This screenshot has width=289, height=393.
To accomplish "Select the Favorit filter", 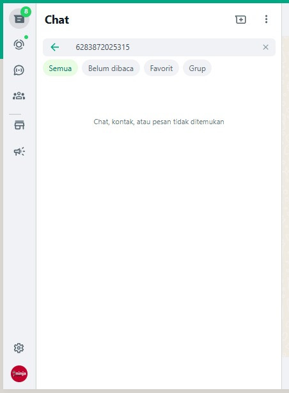I will [161, 68].
